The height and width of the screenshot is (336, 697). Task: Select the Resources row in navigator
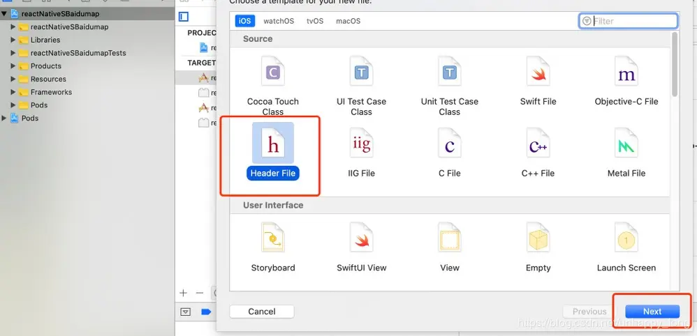click(87, 79)
